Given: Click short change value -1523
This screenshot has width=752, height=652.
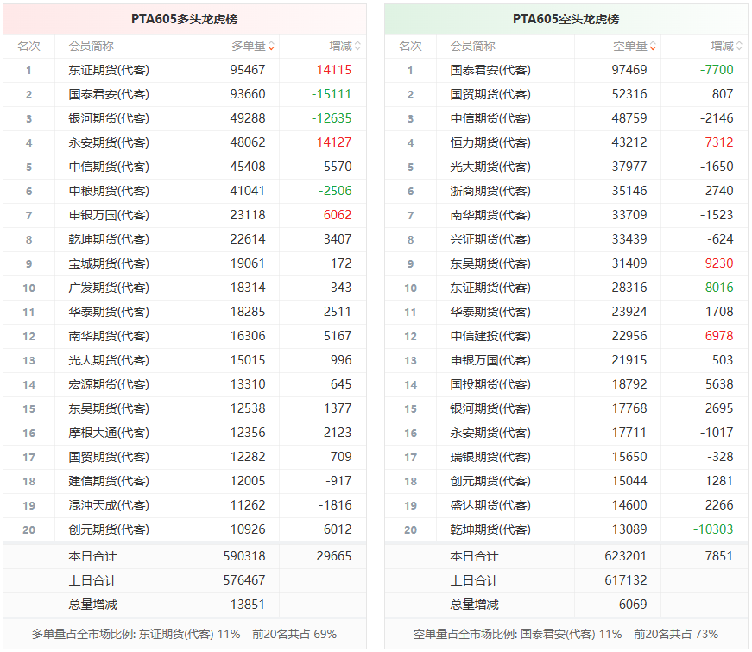Looking at the screenshot, I should pyautogui.click(x=717, y=215).
